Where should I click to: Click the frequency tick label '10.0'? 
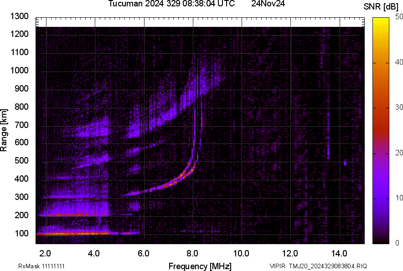(241, 254)
